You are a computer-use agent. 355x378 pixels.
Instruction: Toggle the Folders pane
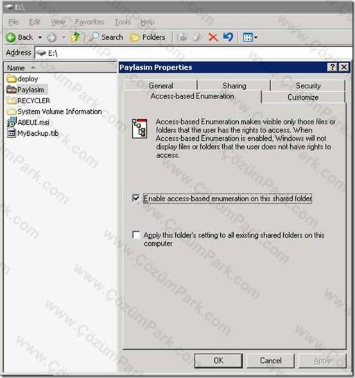(x=148, y=37)
